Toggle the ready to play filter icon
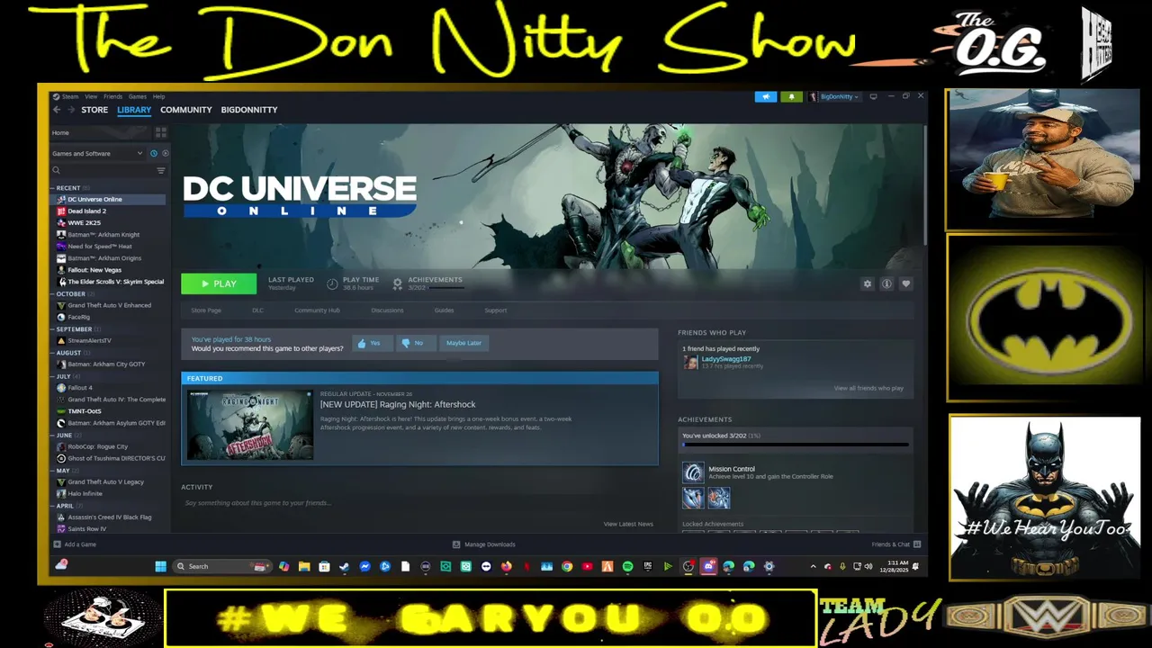The width and height of the screenshot is (1152, 648). pyautogui.click(x=165, y=154)
